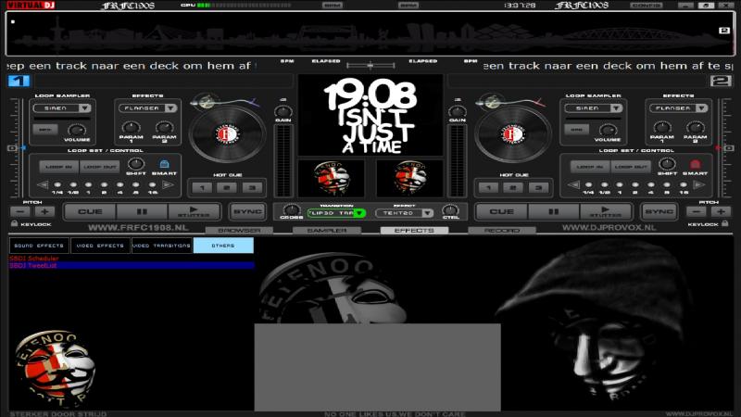Trigger Hot Cue 2 on deck 2

513,188
